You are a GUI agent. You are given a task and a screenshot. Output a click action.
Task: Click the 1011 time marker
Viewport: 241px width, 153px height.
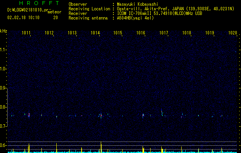pyautogui.click(x=26, y=33)
